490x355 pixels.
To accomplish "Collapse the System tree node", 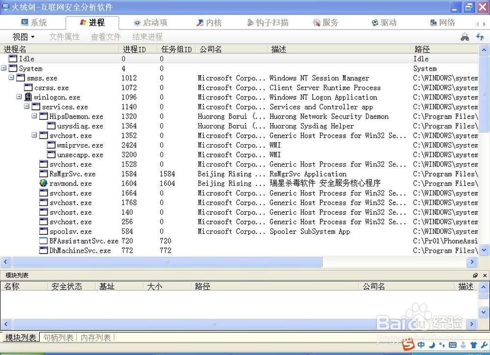I will tap(4, 68).
